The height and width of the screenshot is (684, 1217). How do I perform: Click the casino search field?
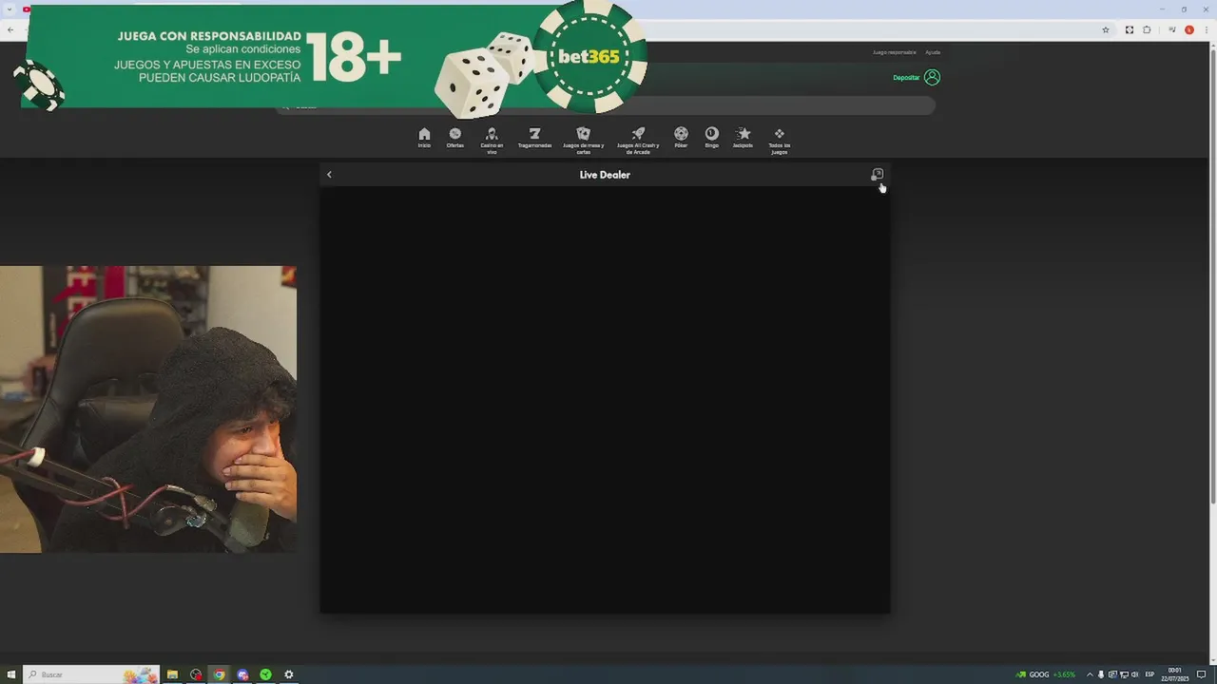click(606, 105)
